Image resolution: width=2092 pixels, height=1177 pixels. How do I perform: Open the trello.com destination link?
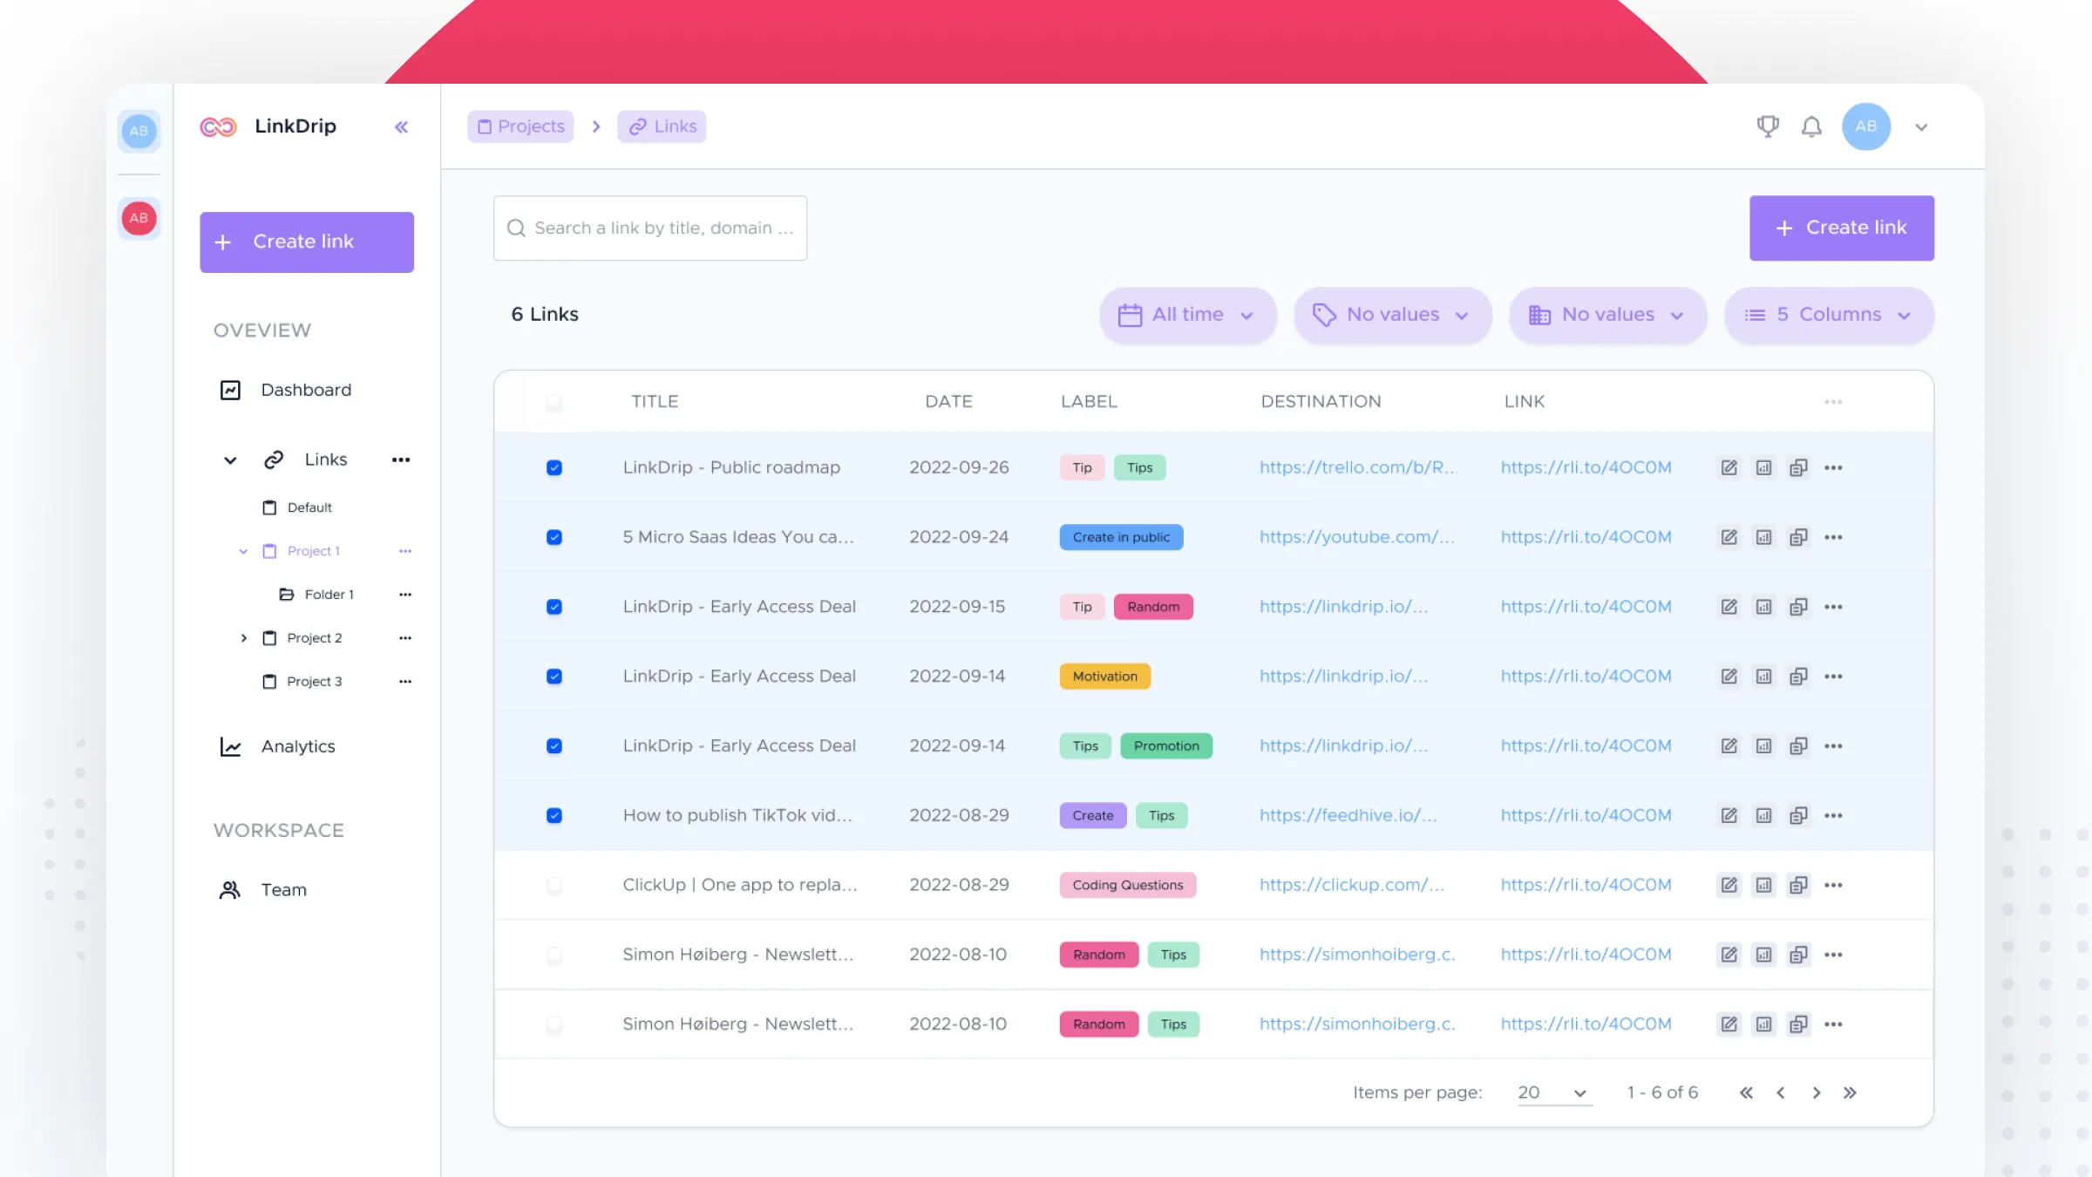point(1357,467)
